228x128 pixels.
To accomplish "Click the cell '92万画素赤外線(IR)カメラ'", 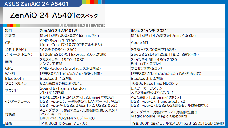I will point(61,83).
